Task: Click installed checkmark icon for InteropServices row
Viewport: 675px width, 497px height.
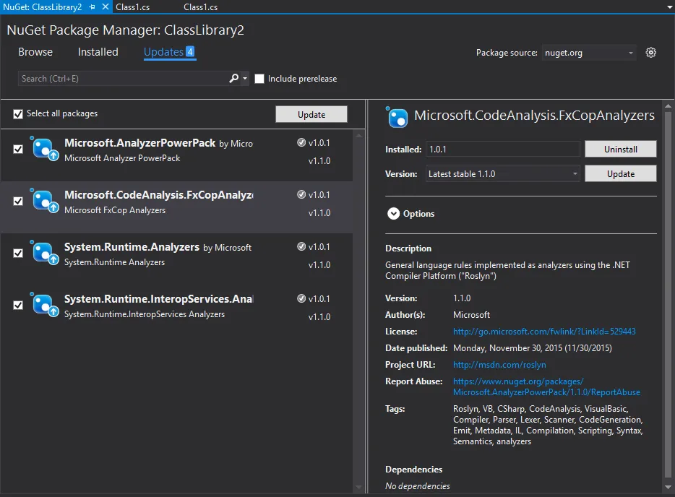Action: click(x=301, y=298)
